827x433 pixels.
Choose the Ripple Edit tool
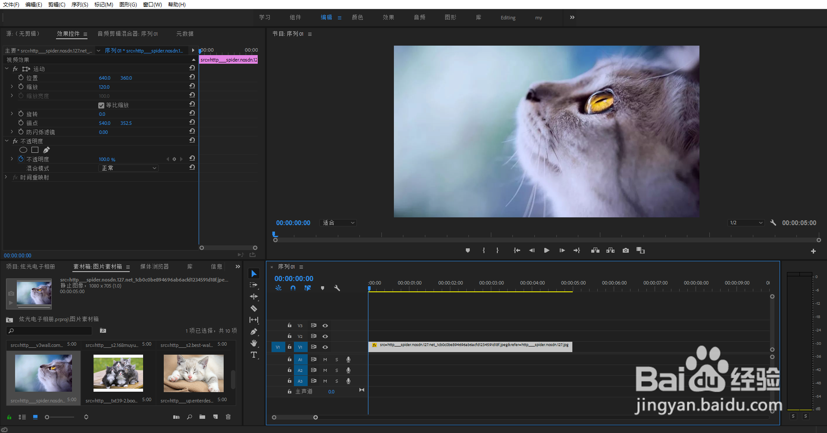tap(254, 297)
